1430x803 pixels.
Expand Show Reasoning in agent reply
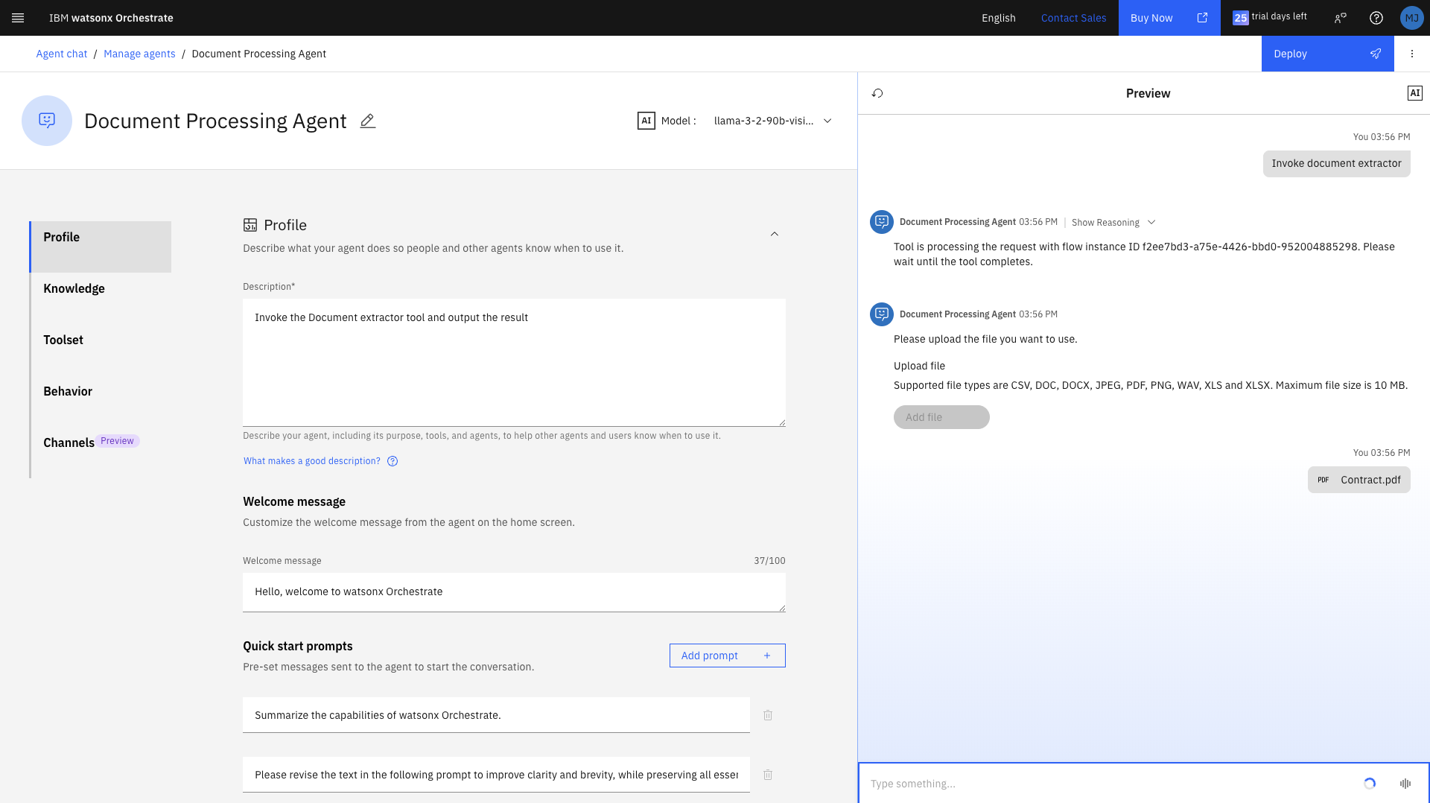click(1113, 223)
